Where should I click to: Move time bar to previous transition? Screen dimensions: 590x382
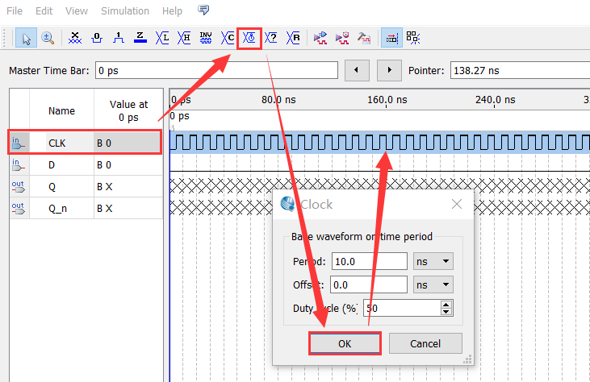click(x=357, y=70)
